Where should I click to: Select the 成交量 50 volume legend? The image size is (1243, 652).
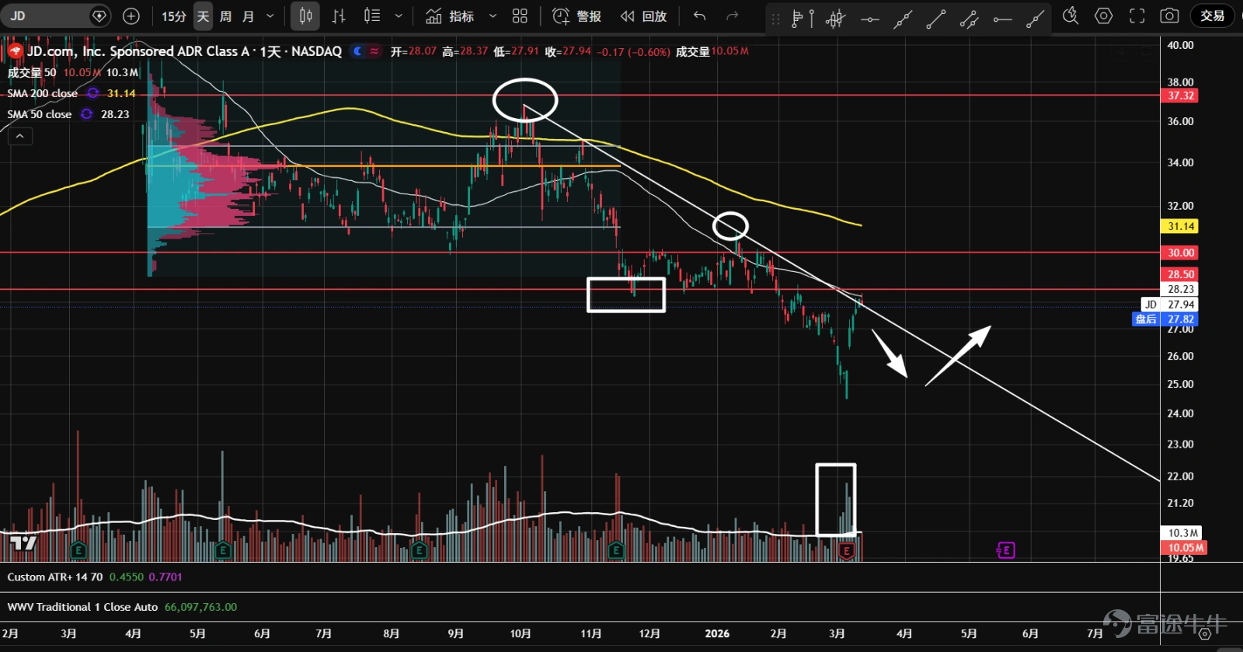tap(32, 72)
